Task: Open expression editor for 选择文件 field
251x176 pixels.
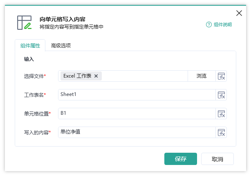Action: 221,76
